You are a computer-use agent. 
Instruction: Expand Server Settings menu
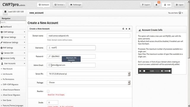[13, 37]
